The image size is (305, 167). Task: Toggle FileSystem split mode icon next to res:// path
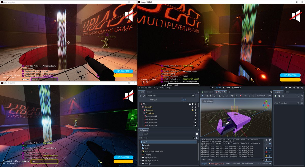(197, 134)
